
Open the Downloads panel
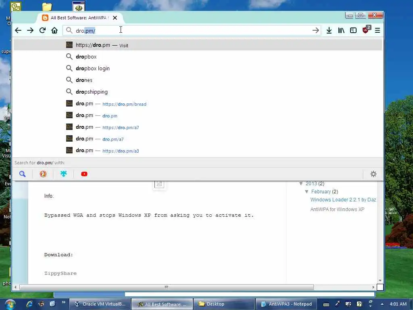[x=329, y=30]
